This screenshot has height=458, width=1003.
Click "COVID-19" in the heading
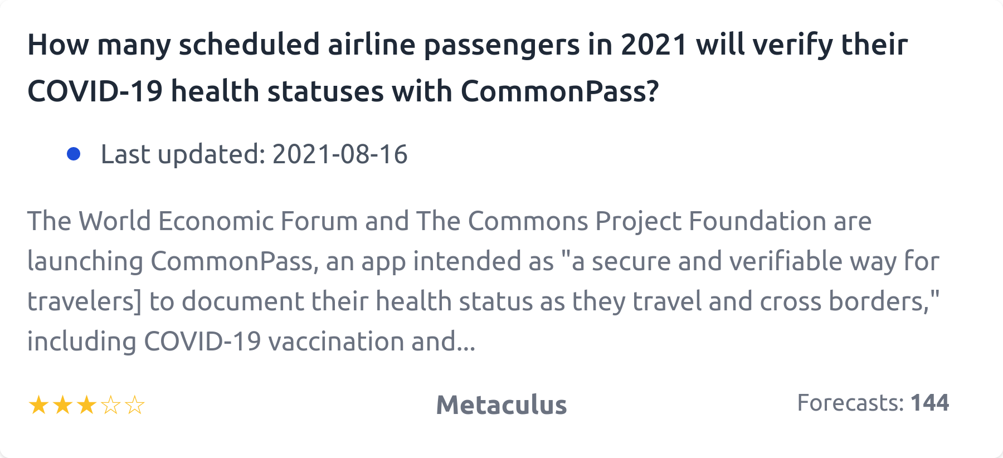(95, 91)
